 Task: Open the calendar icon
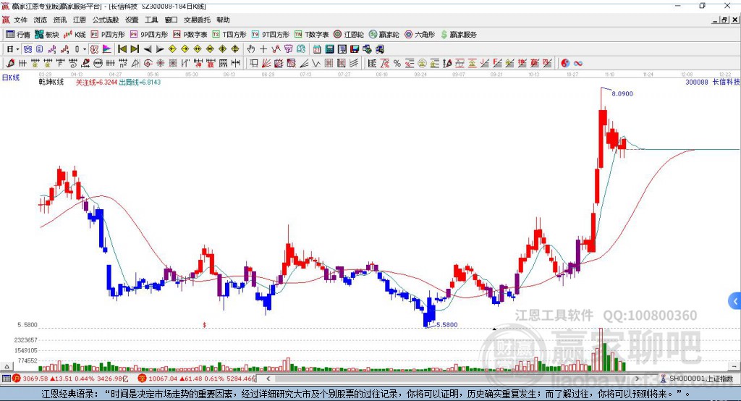tap(317, 48)
